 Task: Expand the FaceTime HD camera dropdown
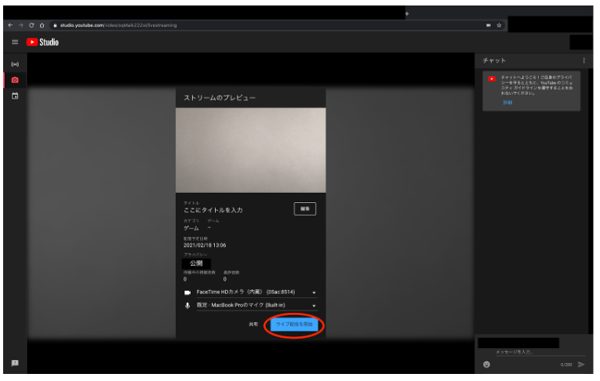pyautogui.click(x=314, y=292)
